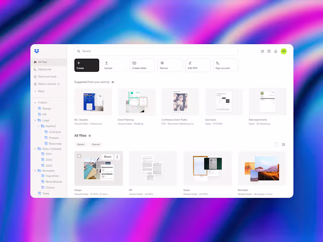
Task: Select Hartford folder in tree
Action: pyautogui.click(x=48, y=126)
